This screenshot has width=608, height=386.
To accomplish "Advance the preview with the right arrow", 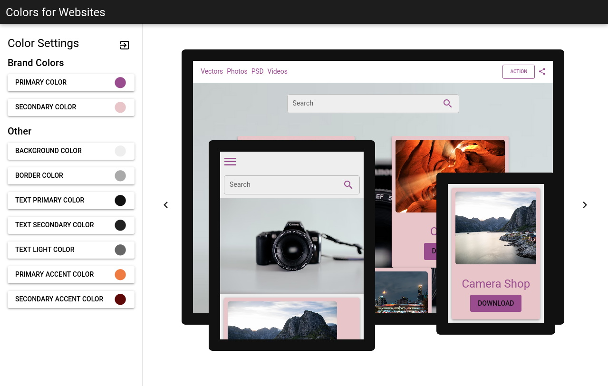I will (x=585, y=205).
